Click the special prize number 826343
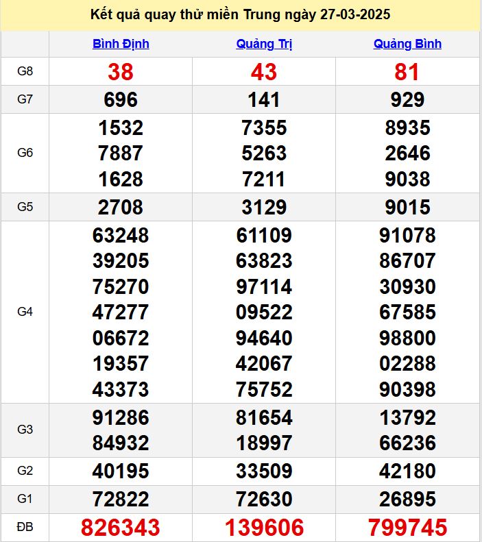This screenshot has height=542, width=482. pyautogui.click(x=120, y=528)
